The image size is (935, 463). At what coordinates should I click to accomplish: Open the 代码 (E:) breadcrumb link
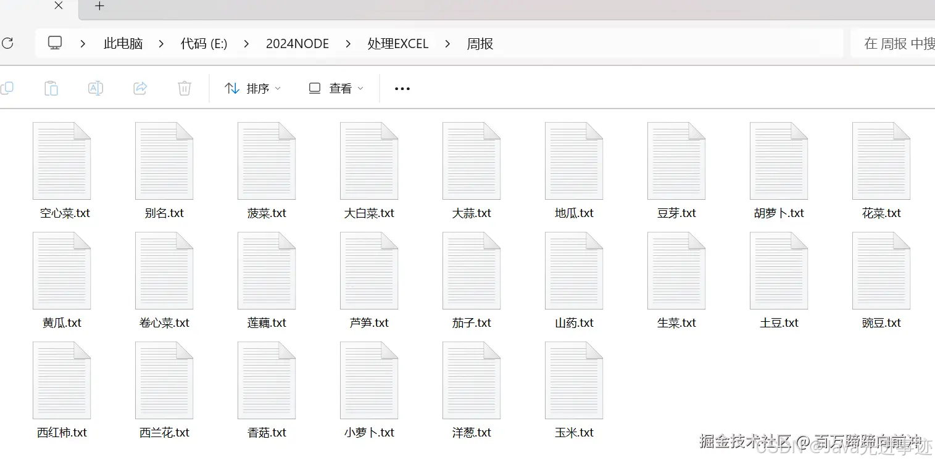(x=204, y=43)
